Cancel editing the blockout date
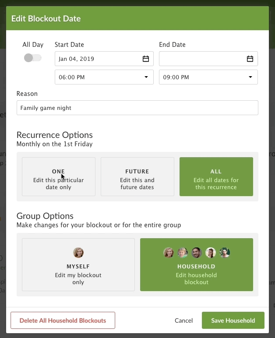The image size is (275, 338). pos(183,320)
